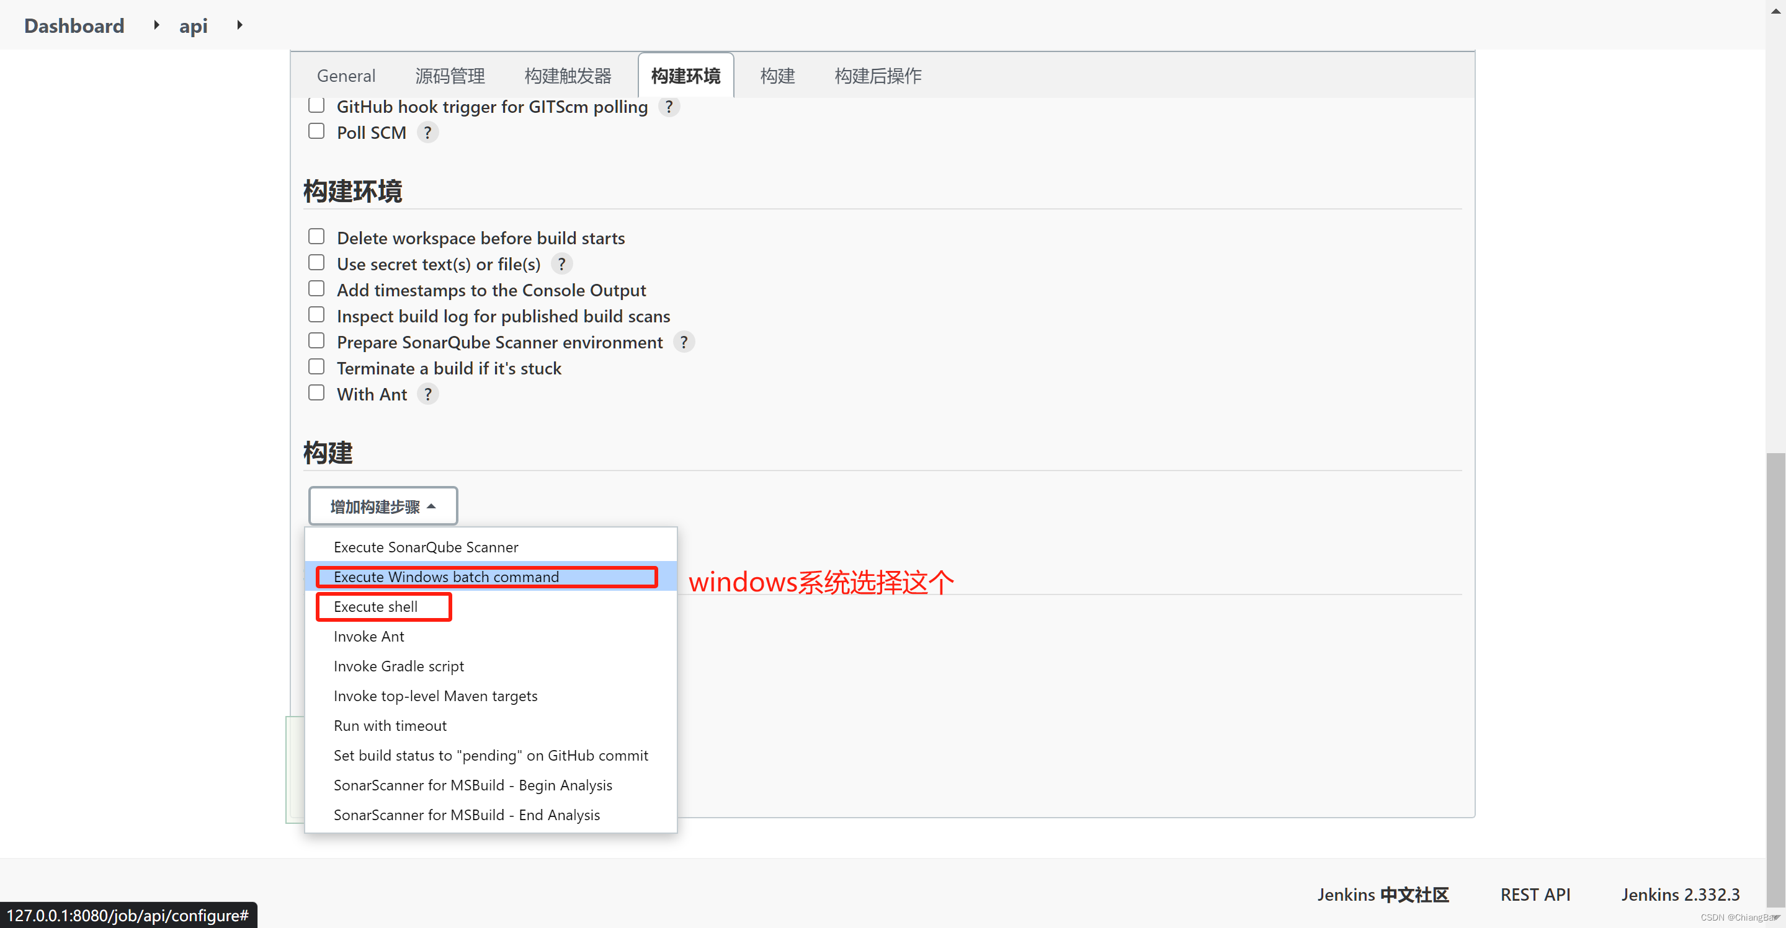Show help for Use secret text(s) or file(s)
Viewport: 1786px width, 928px height.
coord(561,264)
